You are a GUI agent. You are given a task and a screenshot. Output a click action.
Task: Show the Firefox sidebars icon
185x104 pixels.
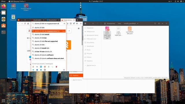coord(71,24)
